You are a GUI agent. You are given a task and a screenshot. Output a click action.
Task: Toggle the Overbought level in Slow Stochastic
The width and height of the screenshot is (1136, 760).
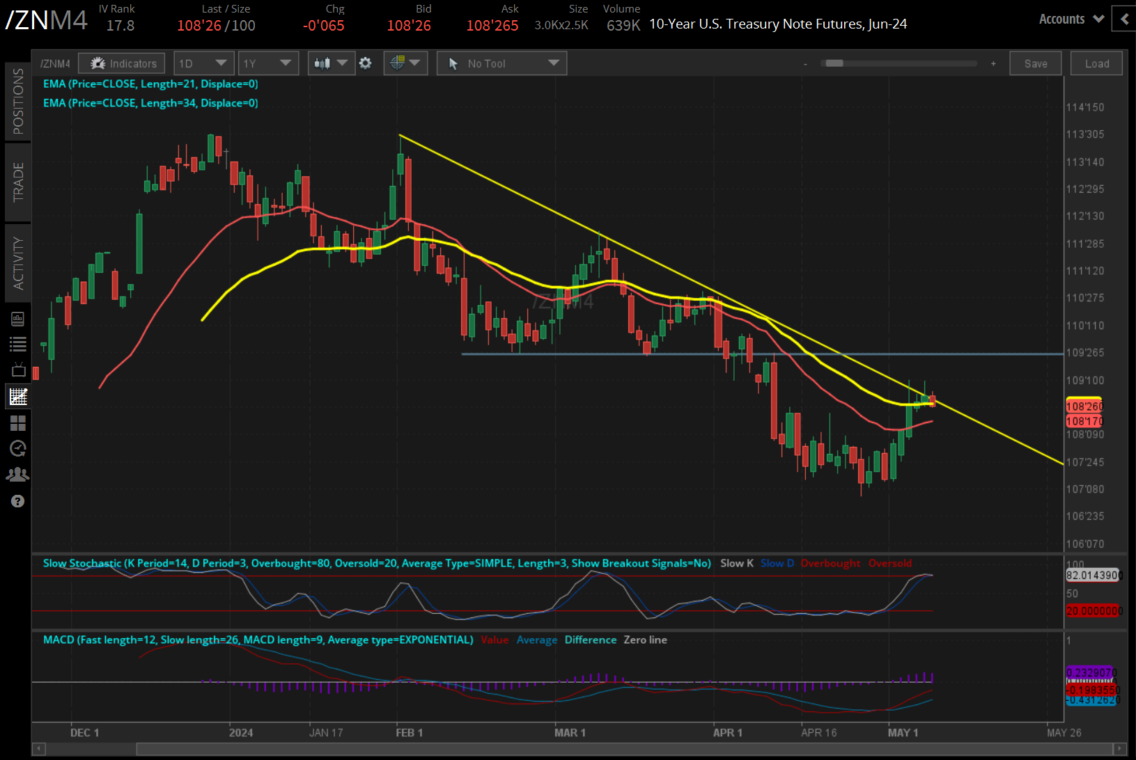pos(830,563)
